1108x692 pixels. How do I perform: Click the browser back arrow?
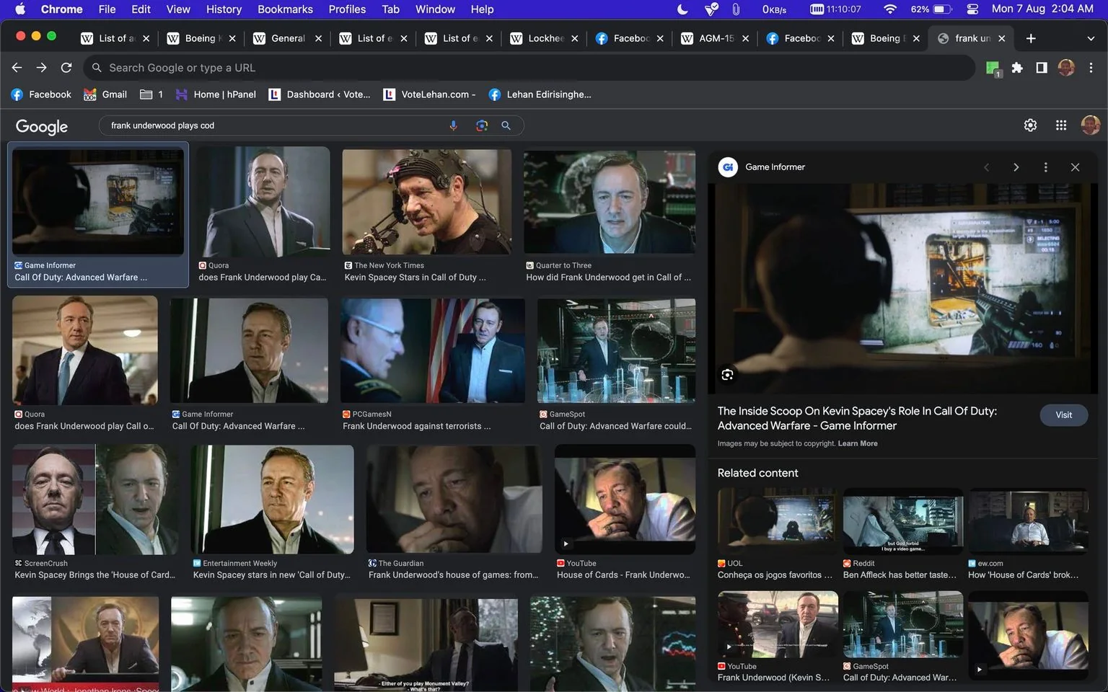[x=17, y=67]
